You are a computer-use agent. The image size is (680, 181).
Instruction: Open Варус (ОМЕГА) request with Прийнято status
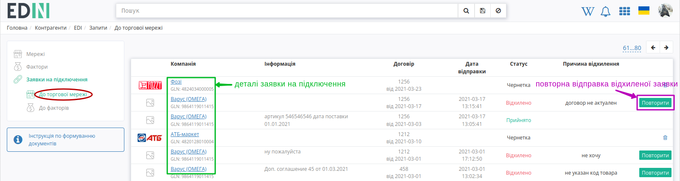188,117
